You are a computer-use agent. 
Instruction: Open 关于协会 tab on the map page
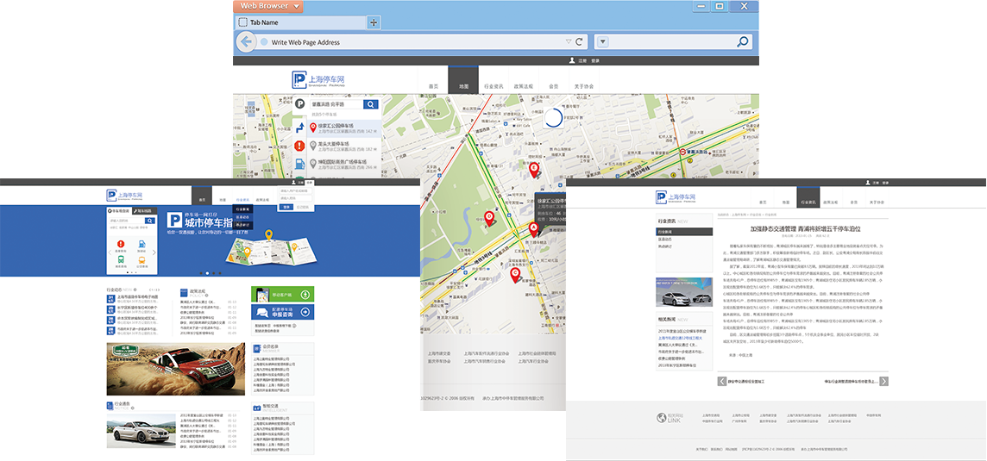[583, 86]
